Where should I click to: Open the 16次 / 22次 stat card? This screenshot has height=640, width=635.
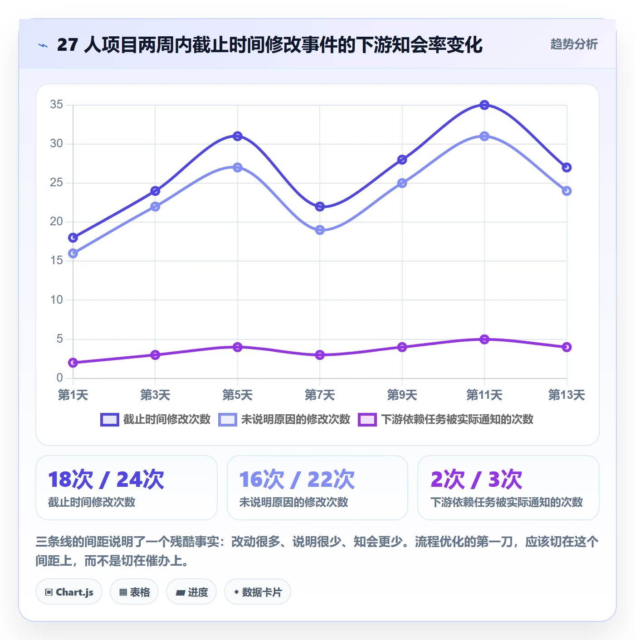click(x=317, y=488)
